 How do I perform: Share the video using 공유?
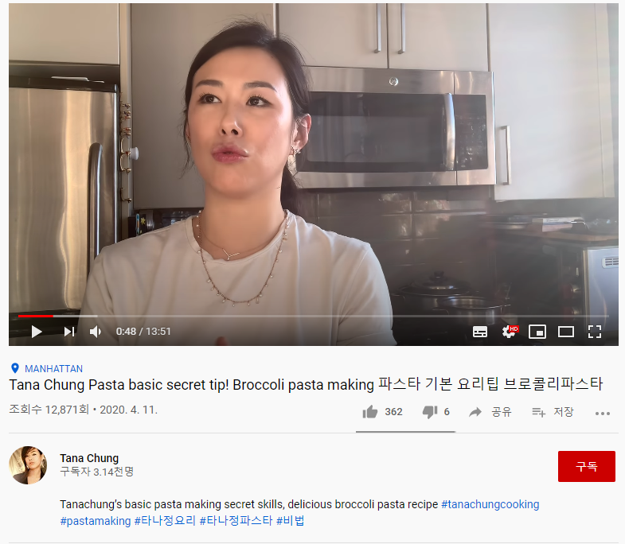coord(490,412)
